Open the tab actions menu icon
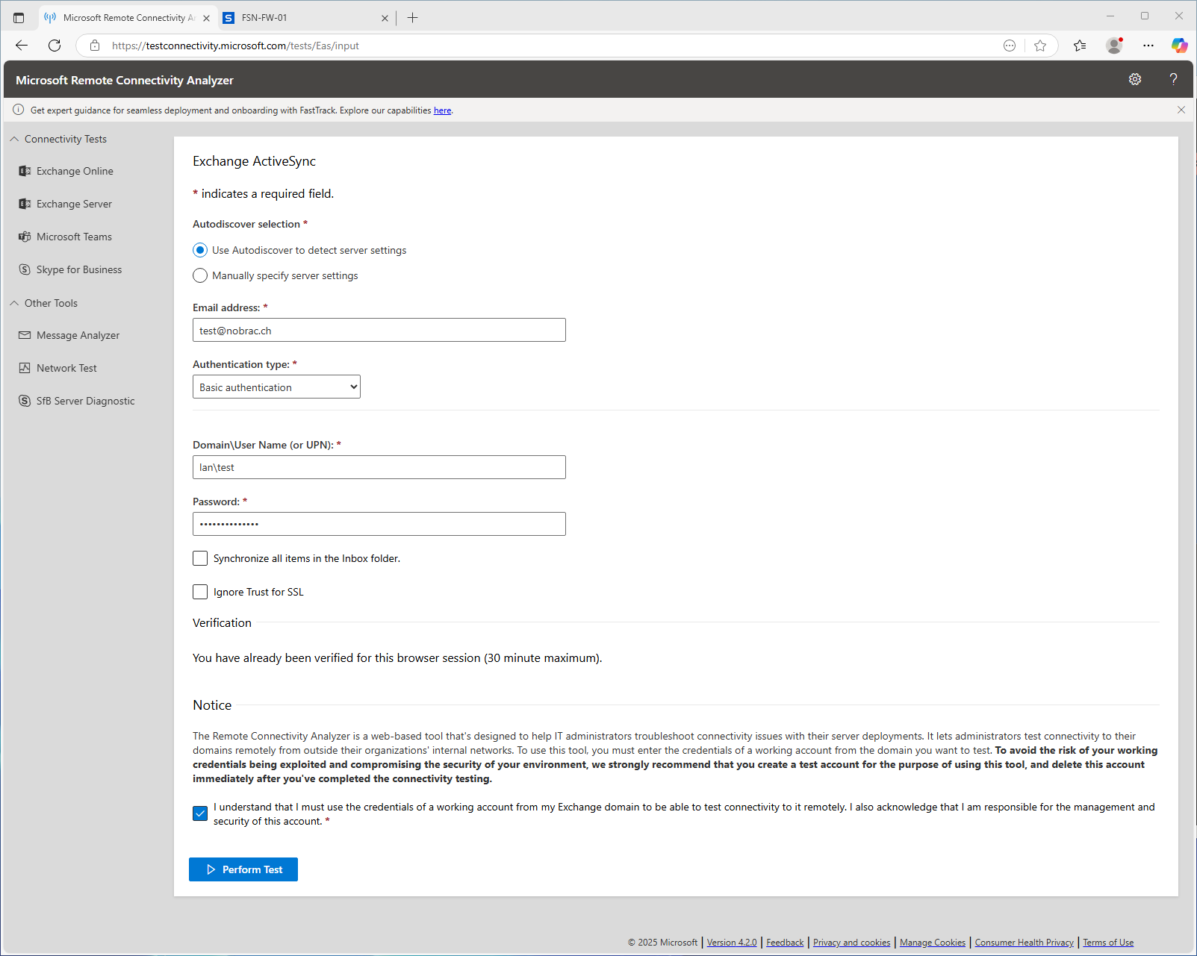1197x956 pixels. click(19, 18)
